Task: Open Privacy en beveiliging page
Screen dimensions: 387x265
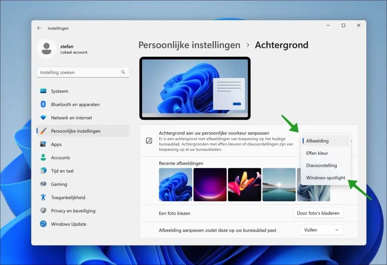Action: coord(83,211)
